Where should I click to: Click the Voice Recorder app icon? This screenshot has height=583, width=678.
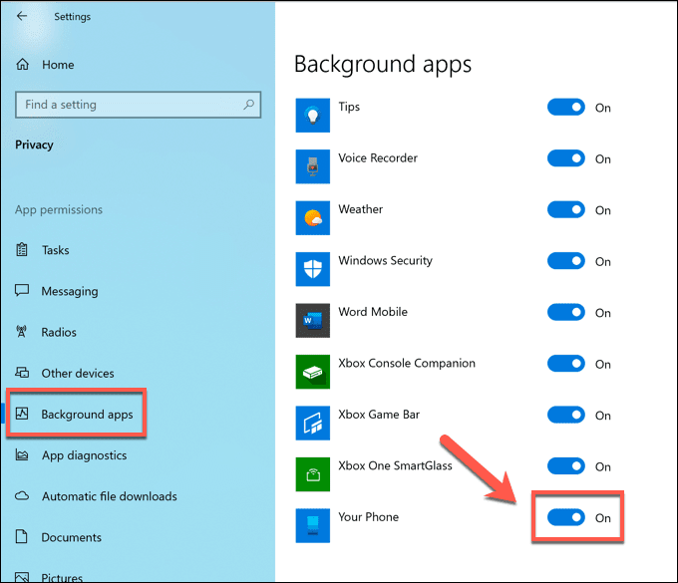pyautogui.click(x=313, y=166)
